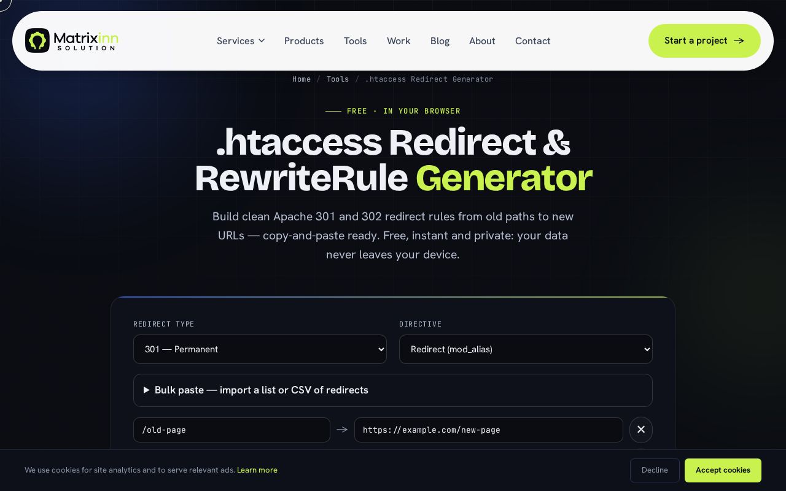Open the Tools nav item
786x491 pixels.
pyautogui.click(x=355, y=41)
